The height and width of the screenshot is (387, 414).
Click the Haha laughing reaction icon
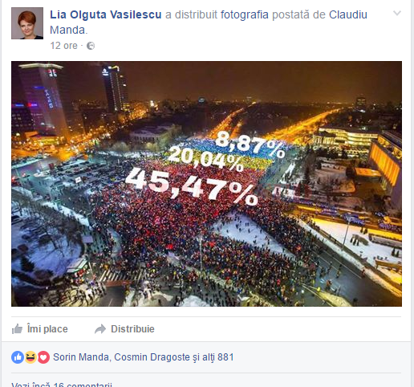coord(30,357)
